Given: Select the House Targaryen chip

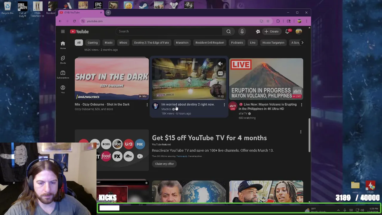Looking at the screenshot, I should coord(273,43).
